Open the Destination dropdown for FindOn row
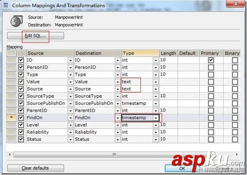The width and height of the screenshot is (247, 175). tap(117, 118)
